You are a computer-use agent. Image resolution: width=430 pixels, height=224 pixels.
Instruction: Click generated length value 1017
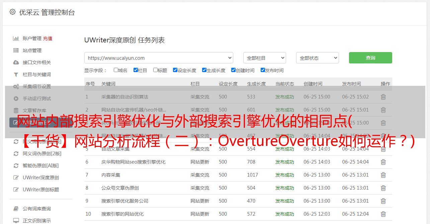click(x=253, y=175)
